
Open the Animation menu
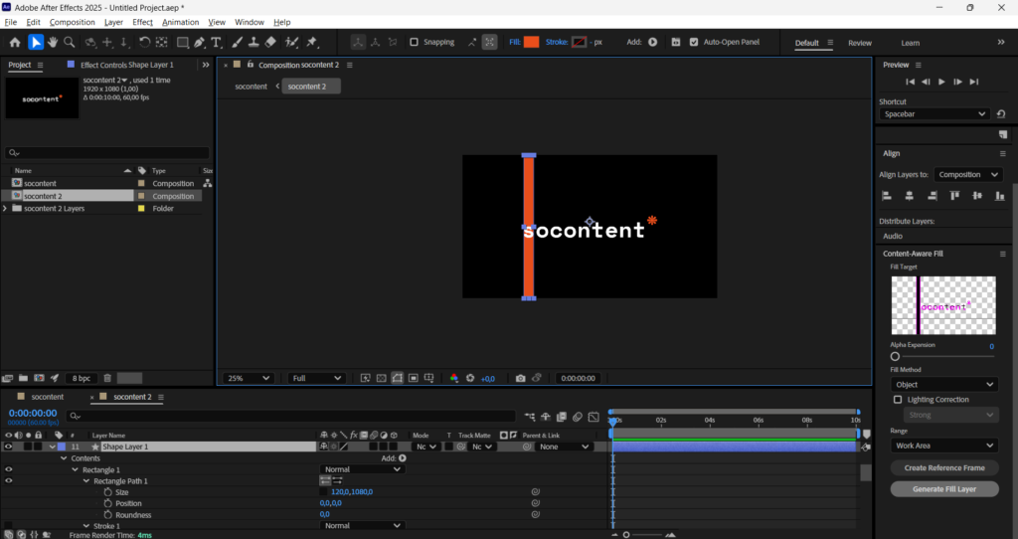click(x=181, y=22)
